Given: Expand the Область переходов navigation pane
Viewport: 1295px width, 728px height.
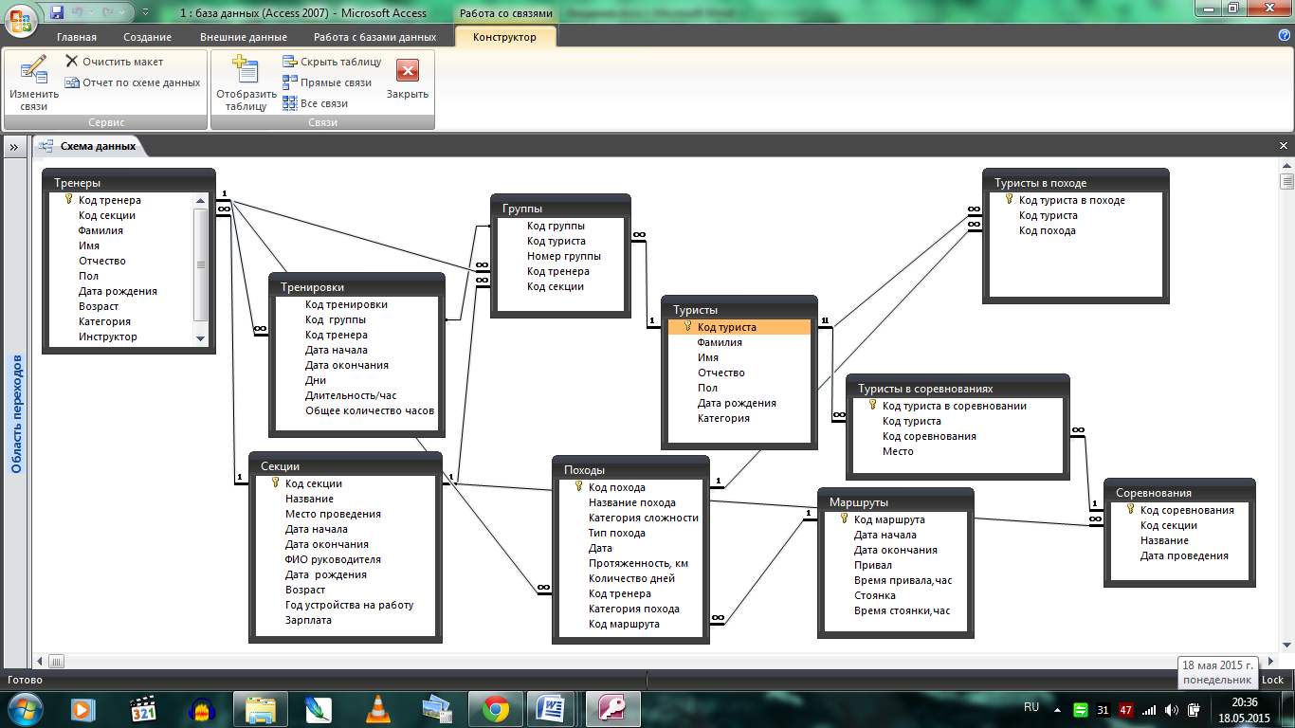Looking at the screenshot, I should coord(14,147).
